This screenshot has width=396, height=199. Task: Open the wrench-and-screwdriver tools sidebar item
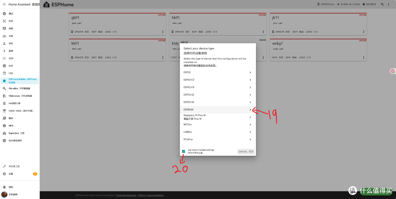point(20,21)
